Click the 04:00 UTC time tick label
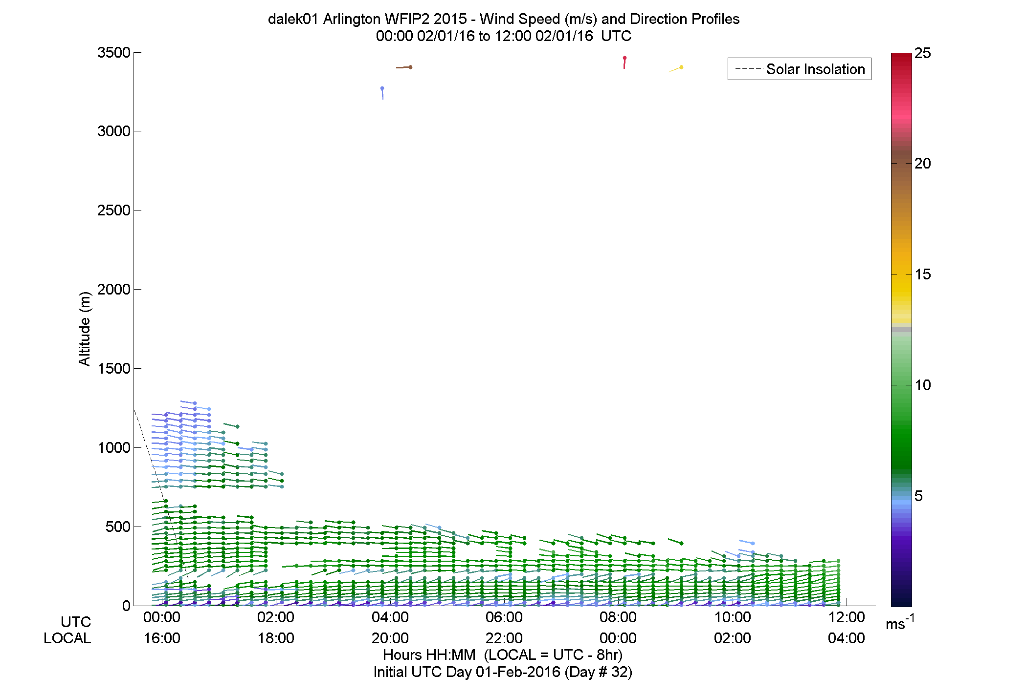1026x696 pixels. 390,617
